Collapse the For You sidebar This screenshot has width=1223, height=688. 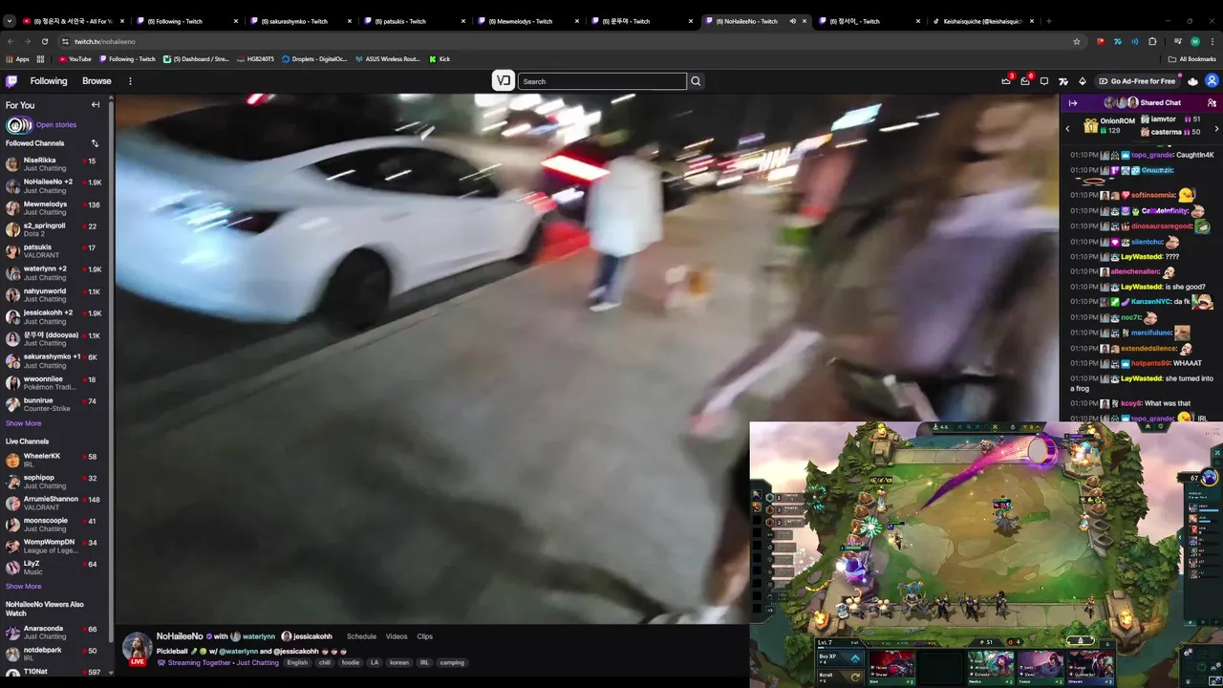(x=96, y=105)
